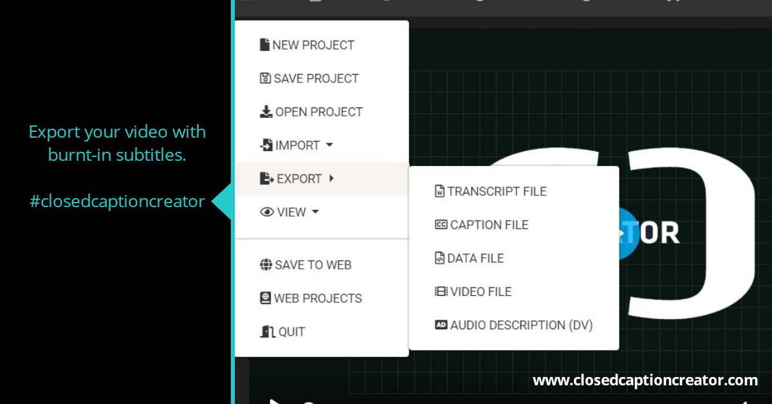
Task: Click the New Project file icon
Action: 264,45
